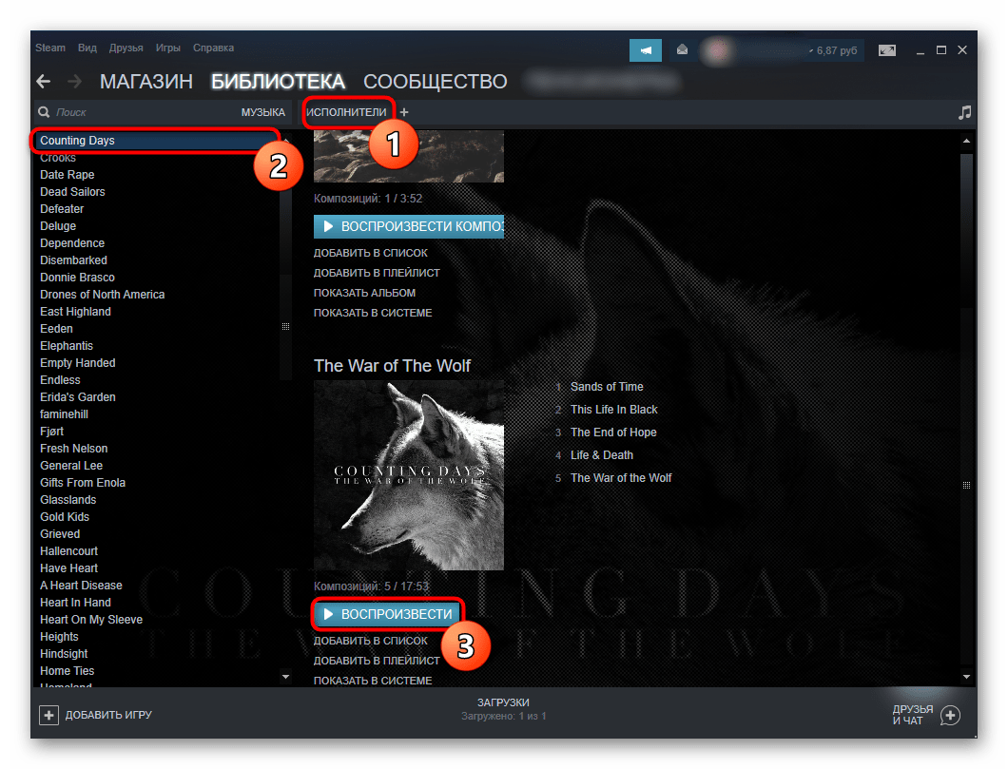Open the music player note icon
The height and width of the screenshot is (769, 1008).
tap(964, 112)
